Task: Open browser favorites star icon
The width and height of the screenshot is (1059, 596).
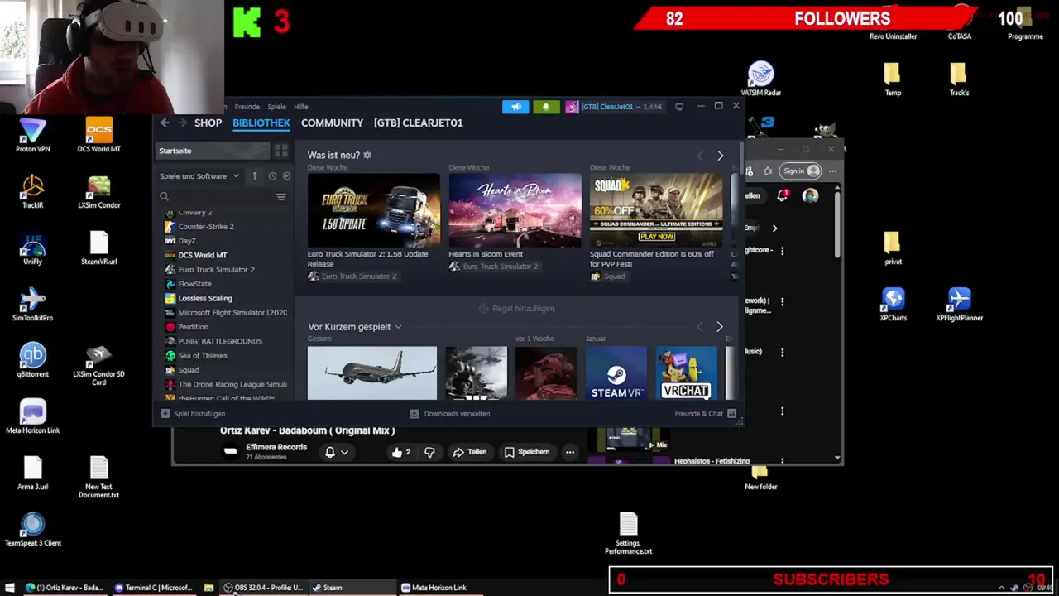Action: [768, 171]
